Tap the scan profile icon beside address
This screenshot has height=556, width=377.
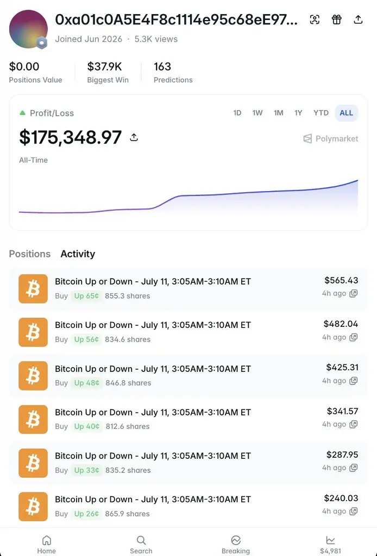pos(315,20)
